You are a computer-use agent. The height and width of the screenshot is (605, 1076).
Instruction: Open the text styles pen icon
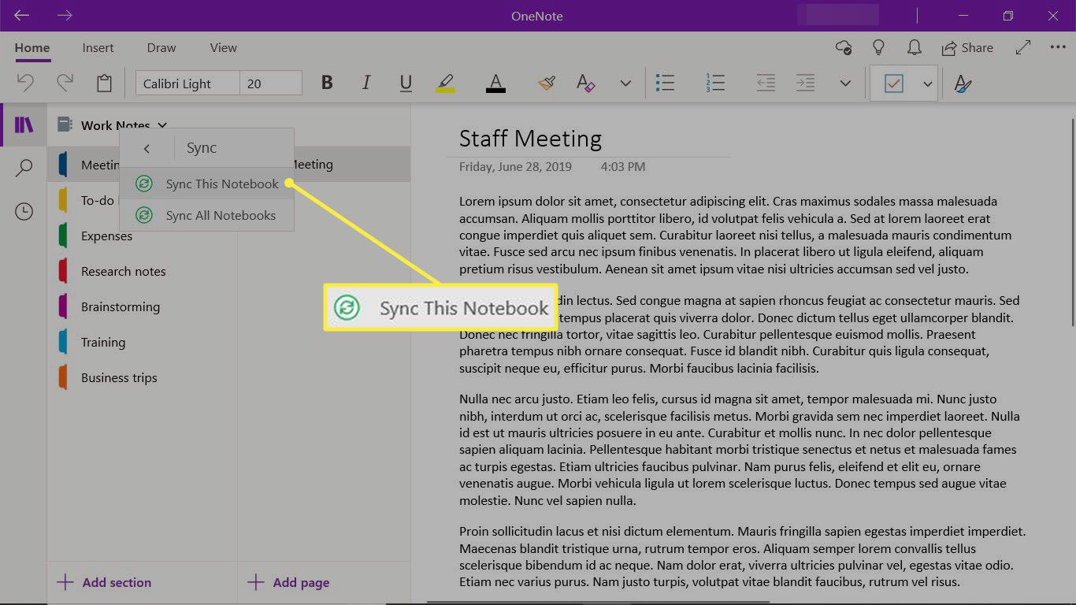[x=962, y=84]
